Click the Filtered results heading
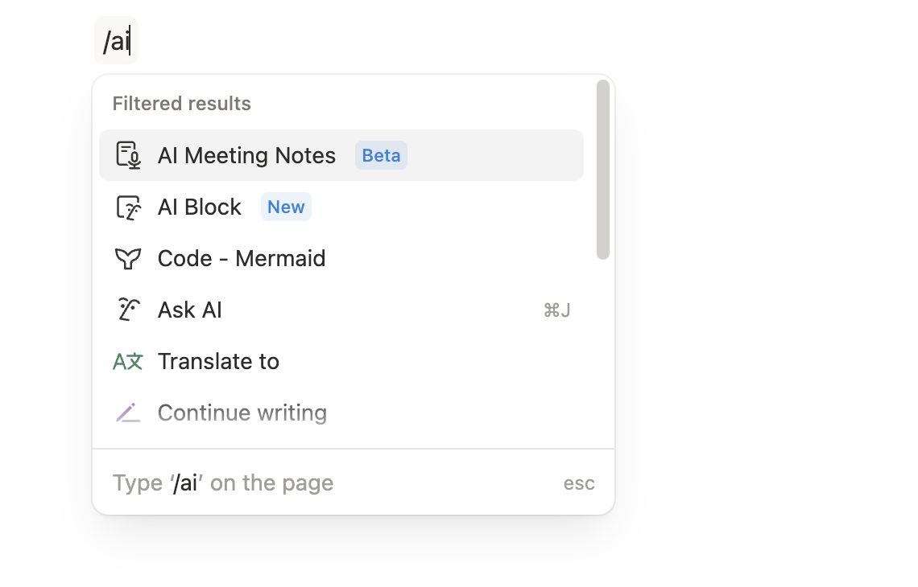The width and height of the screenshot is (918, 587). [x=182, y=104]
